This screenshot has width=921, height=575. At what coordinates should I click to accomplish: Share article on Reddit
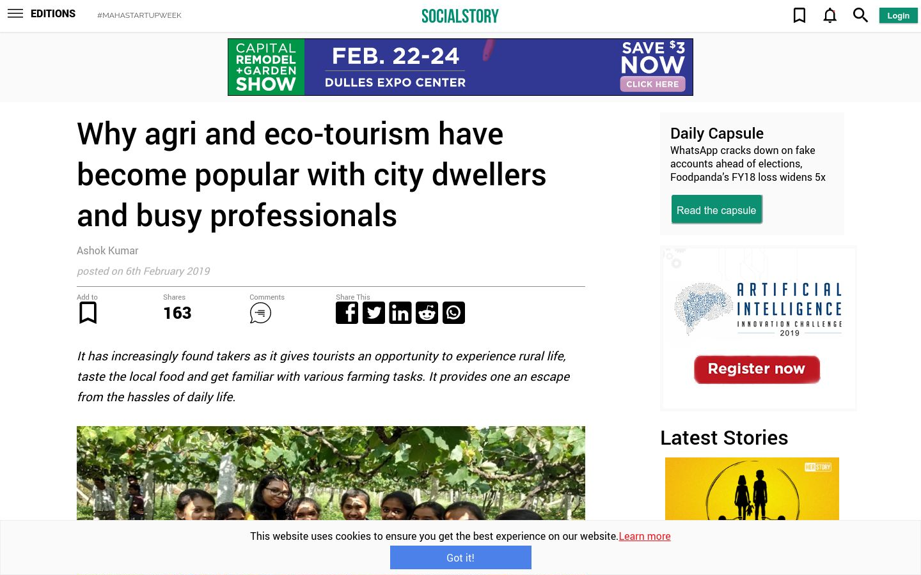[x=427, y=313]
